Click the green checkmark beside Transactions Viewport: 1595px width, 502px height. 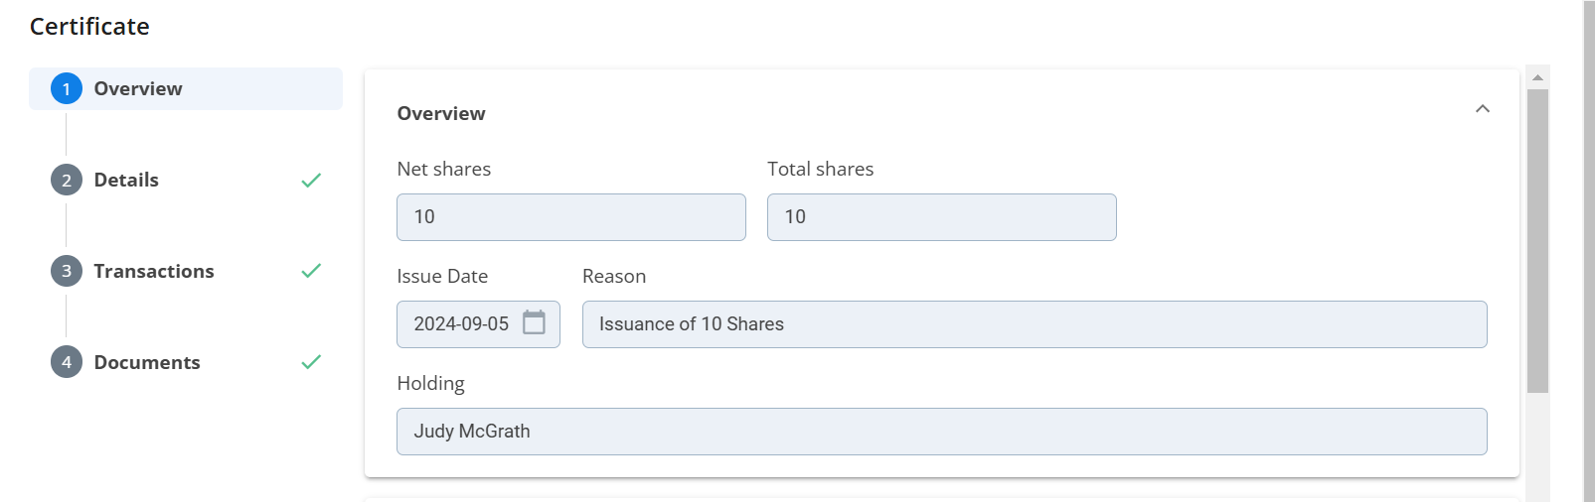(311, 271)
